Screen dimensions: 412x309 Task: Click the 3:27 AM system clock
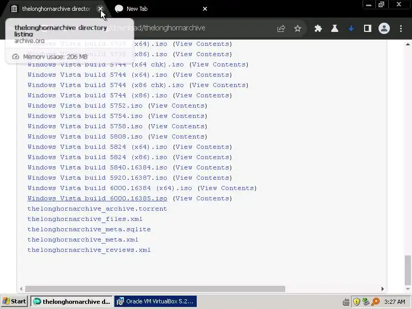point(394,302)
